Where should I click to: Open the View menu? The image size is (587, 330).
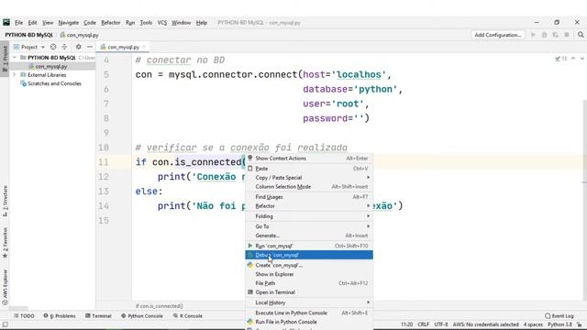(48, 23)
